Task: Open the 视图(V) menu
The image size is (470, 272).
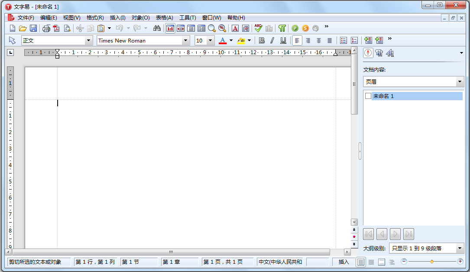Action: pyautogui.click(x=71, y=18)
